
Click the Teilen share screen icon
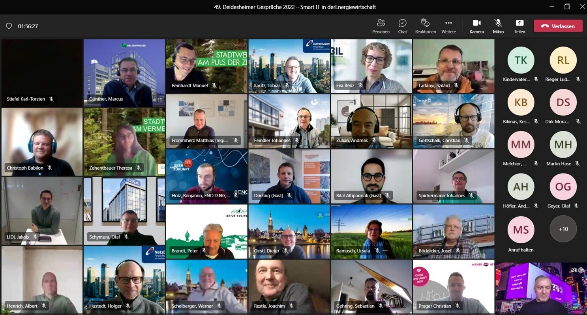point(519,26)
